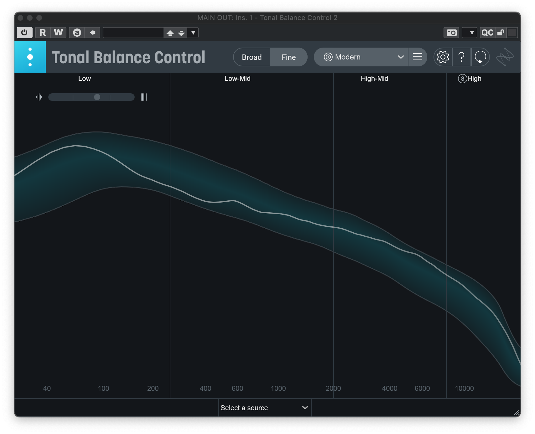535x434 pixels.
Task: Click the Low-Mid band label
Action: (x=237, y=79)
